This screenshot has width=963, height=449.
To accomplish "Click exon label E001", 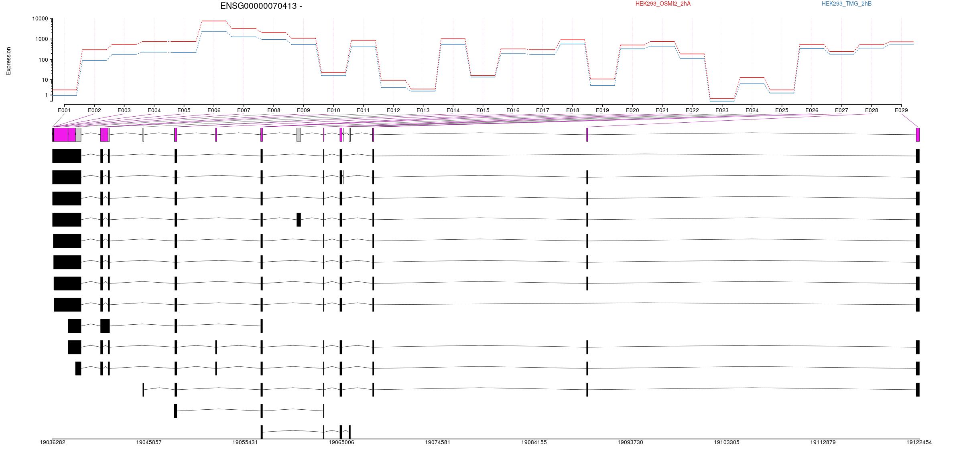I will (64, 110).
